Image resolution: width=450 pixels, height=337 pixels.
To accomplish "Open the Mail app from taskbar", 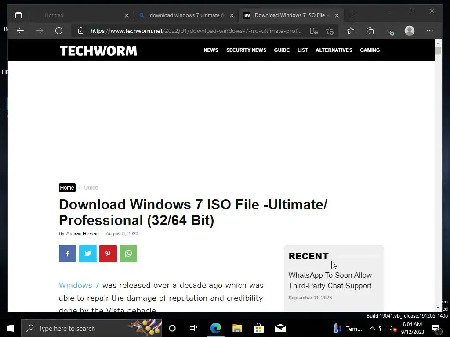I will click(x=280, y=328).
